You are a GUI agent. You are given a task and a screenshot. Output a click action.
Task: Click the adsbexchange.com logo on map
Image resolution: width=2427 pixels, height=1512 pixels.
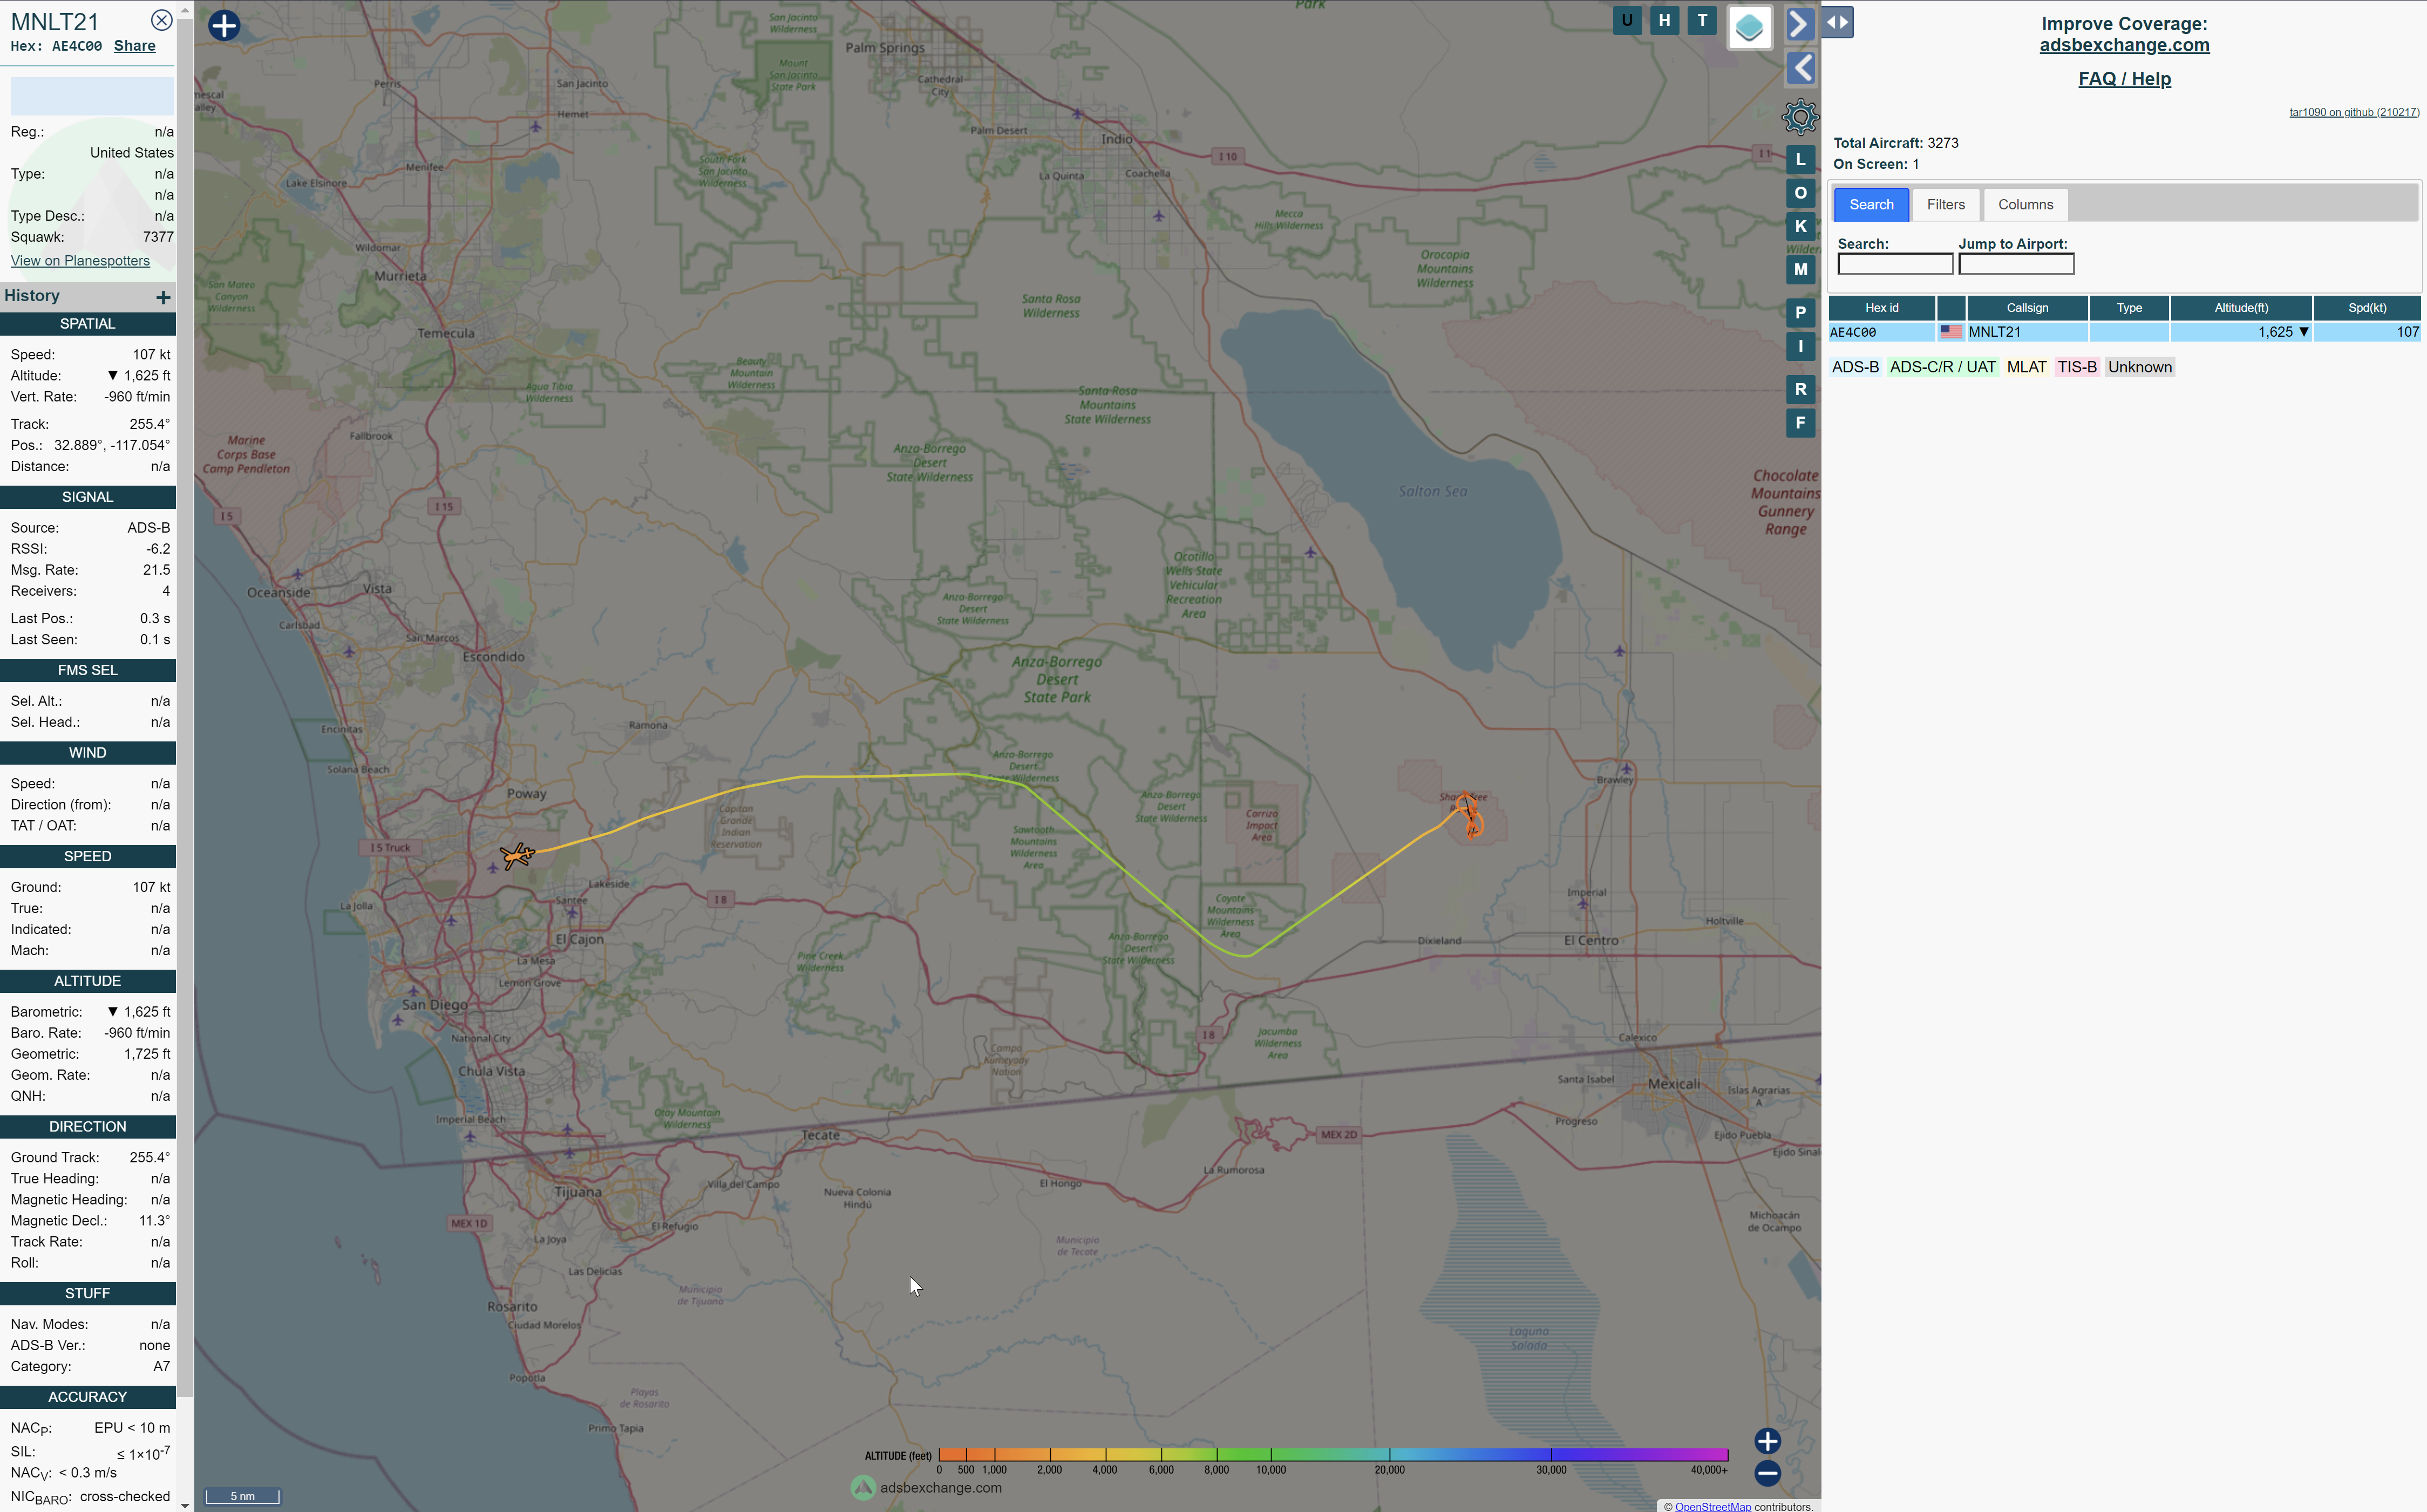pyautogui.click(x=926, y=1488)
